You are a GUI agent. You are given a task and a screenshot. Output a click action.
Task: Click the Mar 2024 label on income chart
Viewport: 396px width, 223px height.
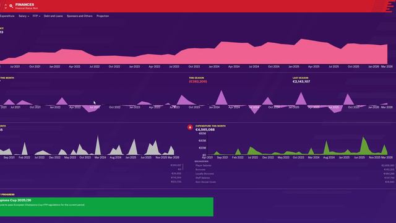[x=100, y=157]
